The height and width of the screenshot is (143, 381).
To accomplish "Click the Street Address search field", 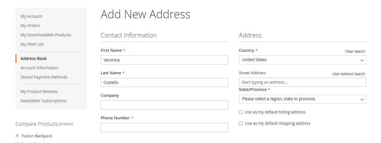I will click(302, 82).
